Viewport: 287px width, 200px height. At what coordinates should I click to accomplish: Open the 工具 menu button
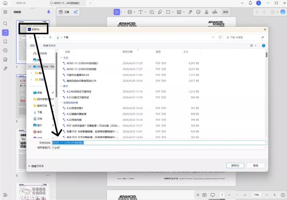[64, 12]
